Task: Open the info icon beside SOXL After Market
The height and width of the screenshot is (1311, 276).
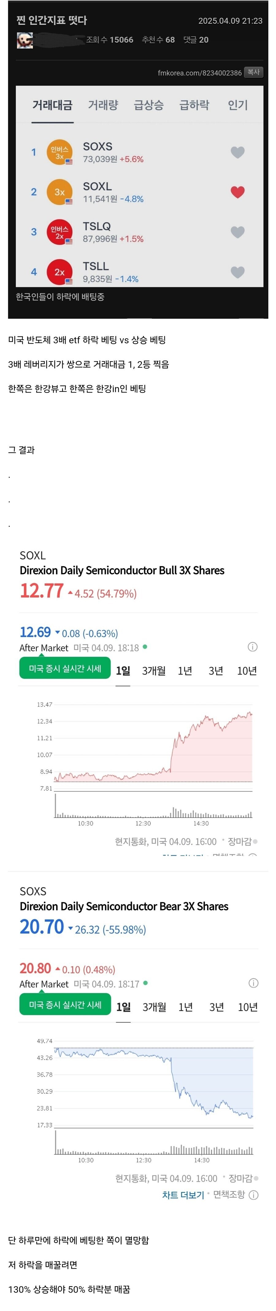Action: 252,647
